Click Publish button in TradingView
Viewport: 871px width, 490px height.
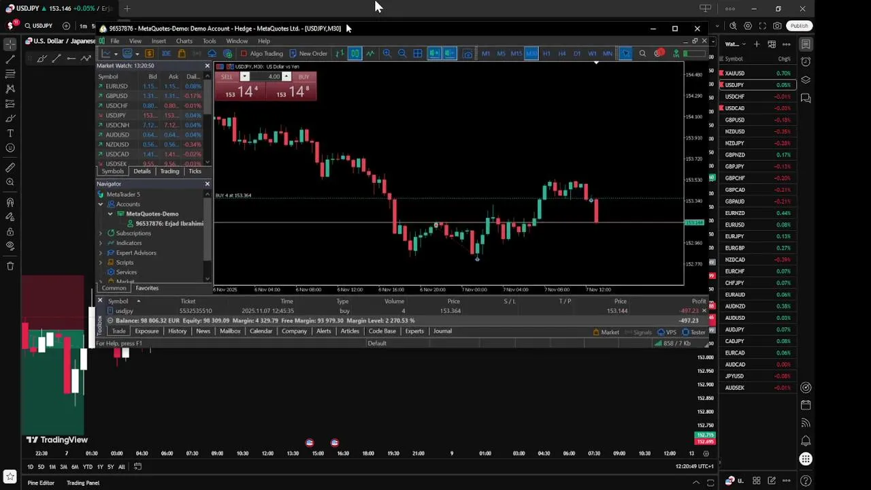tap(799, 26)
